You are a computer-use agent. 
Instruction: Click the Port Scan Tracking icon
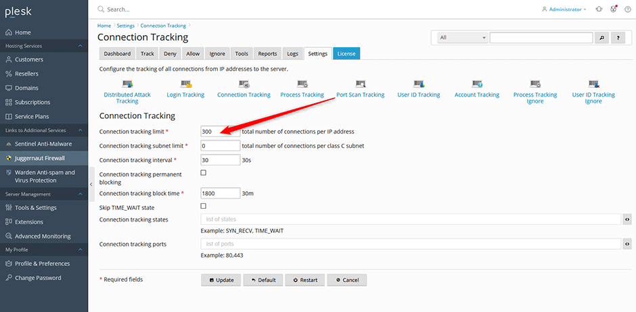pyautogui.click(x=361, y=84)
